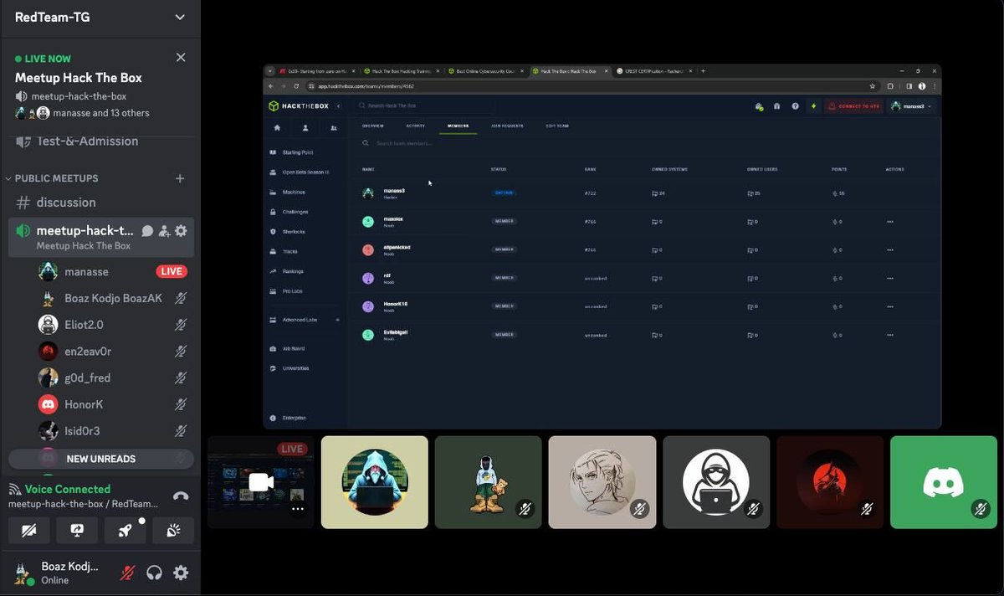Viewport: 1004px width, 596px height.
Task: Collapse HTB sidebar with chevron in stream
Action: point(338,106)
